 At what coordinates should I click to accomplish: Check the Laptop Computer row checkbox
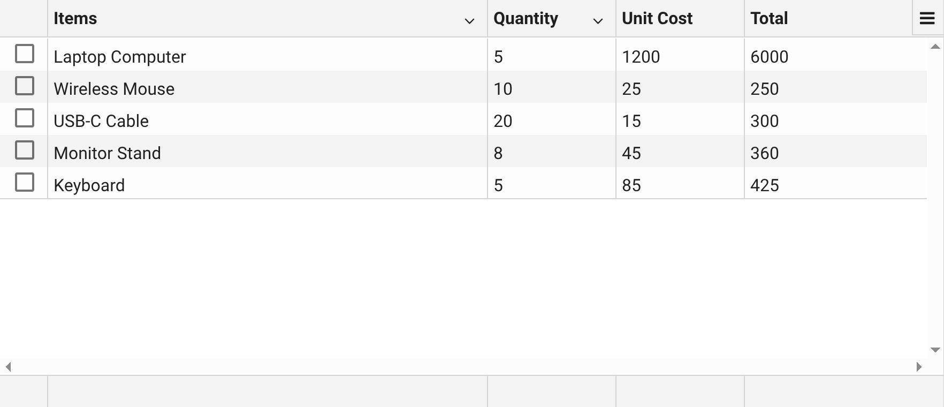(x=25, y=53)
